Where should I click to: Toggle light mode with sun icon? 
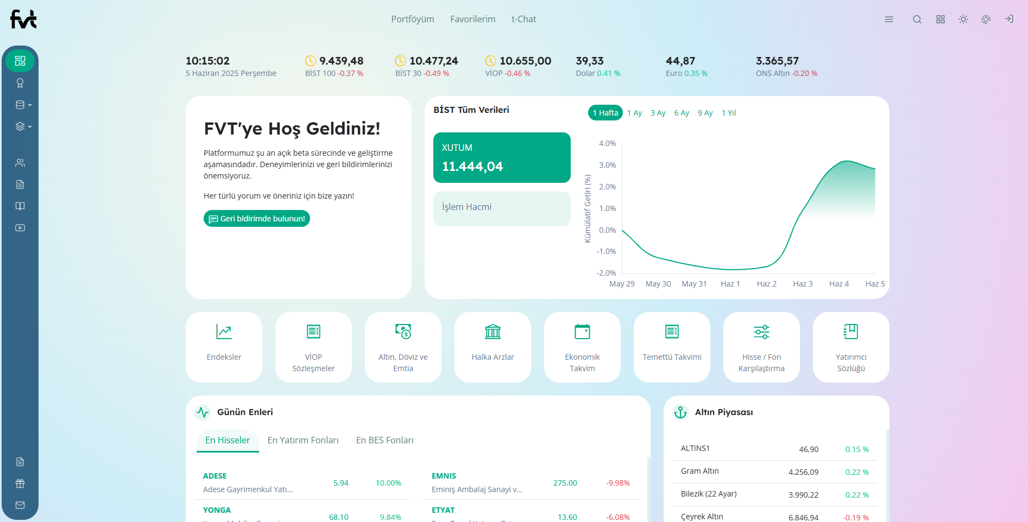coord(963,20)
